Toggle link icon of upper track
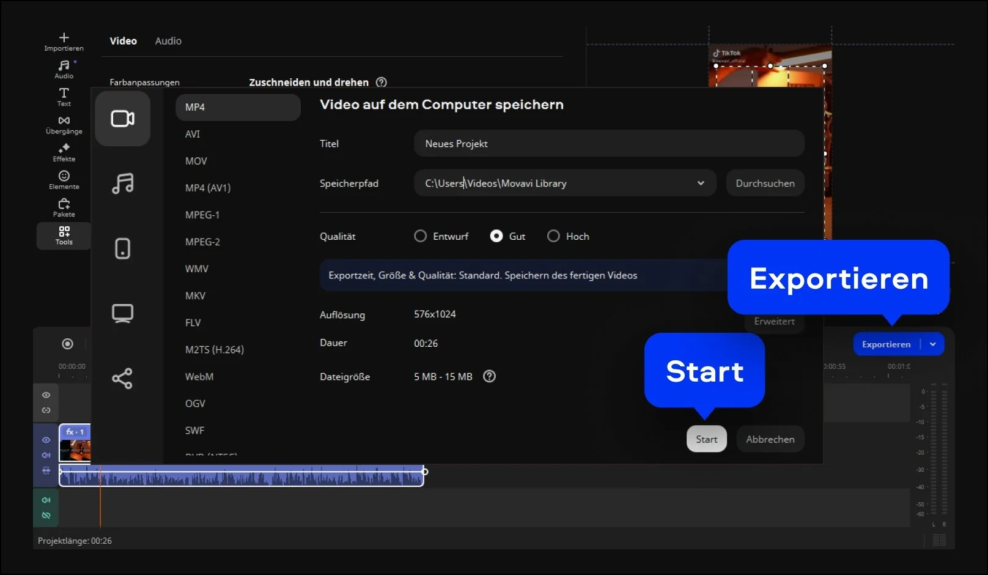The height and width of the screenshot is (575, 988). tap(46, 410)
